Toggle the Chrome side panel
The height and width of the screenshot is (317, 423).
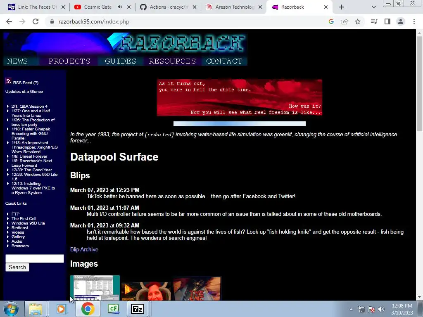(x=387, y=21)
